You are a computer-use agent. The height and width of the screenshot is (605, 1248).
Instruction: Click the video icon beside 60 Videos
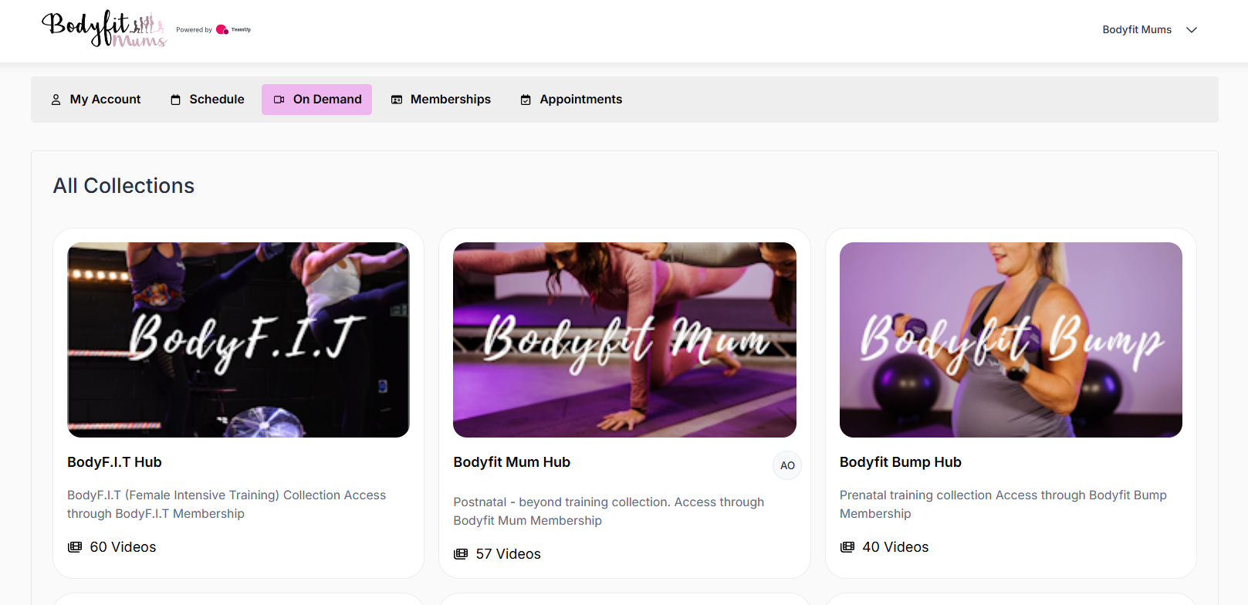point(75,547)
